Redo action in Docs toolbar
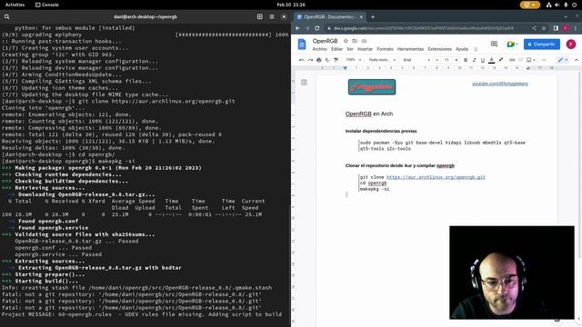Viewport: 582px width, 327px height. 310,60
